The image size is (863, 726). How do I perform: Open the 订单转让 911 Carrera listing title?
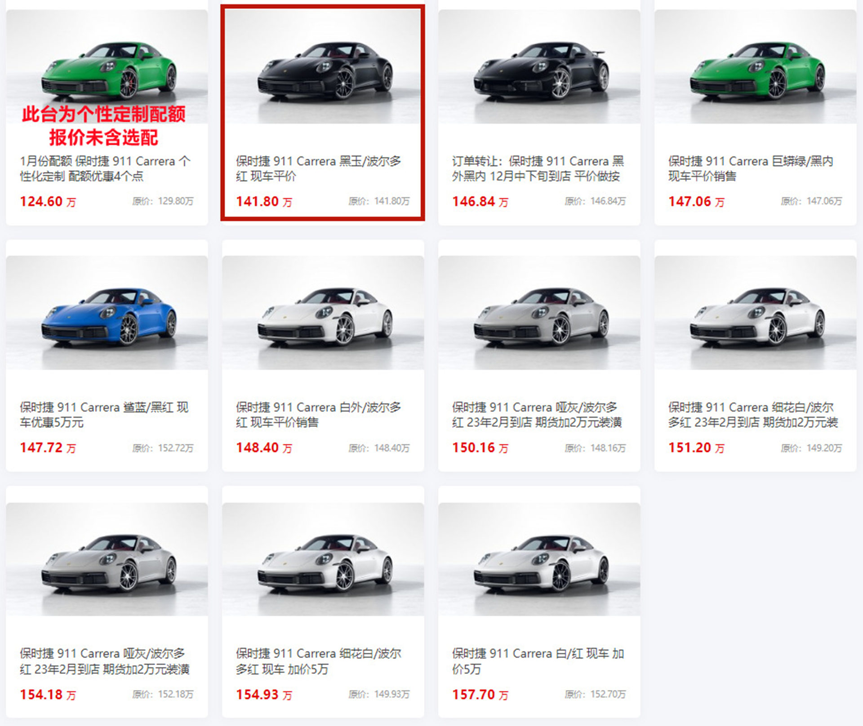[x=538, y=168]
